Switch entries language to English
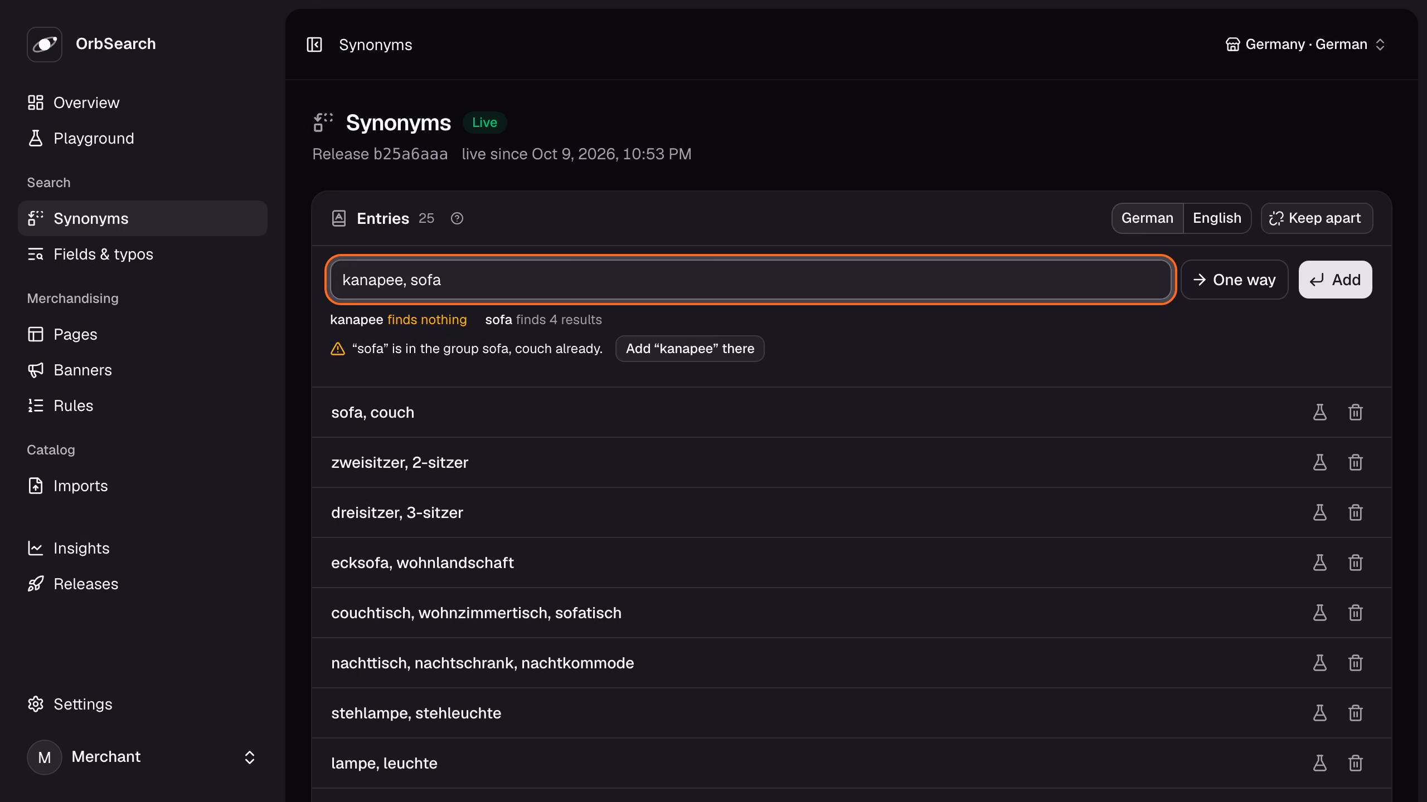This screenshot has height=802, width=1427. click(x=1217, y=218)
